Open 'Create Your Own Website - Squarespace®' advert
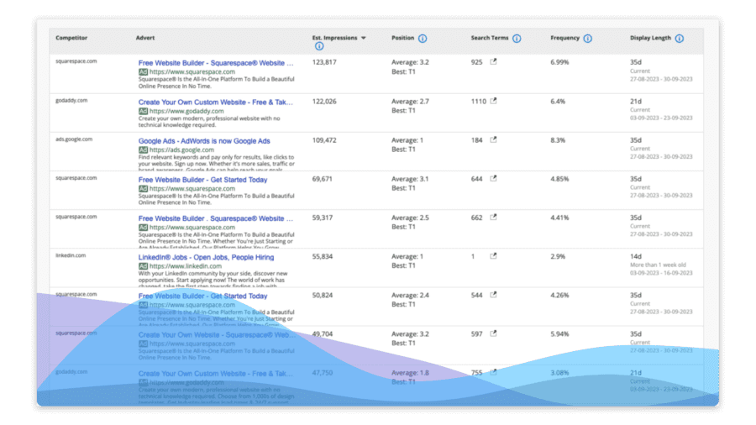Screen dimensions: 756x425 (x=217, y=335)
